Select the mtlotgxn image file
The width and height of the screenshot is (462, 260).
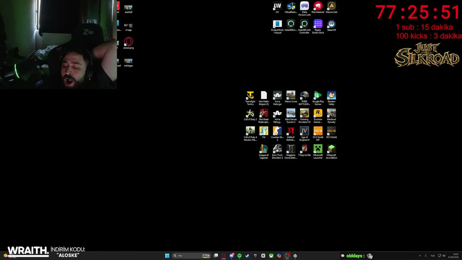[x=128, y=63]
